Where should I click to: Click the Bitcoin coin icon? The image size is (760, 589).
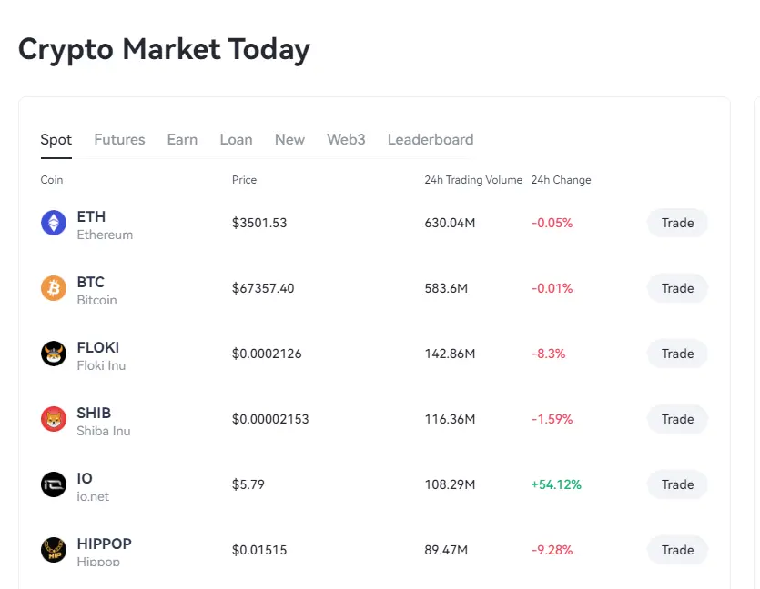[54, 288]
